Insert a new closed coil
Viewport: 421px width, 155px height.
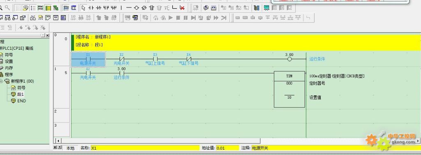[144, 8]
